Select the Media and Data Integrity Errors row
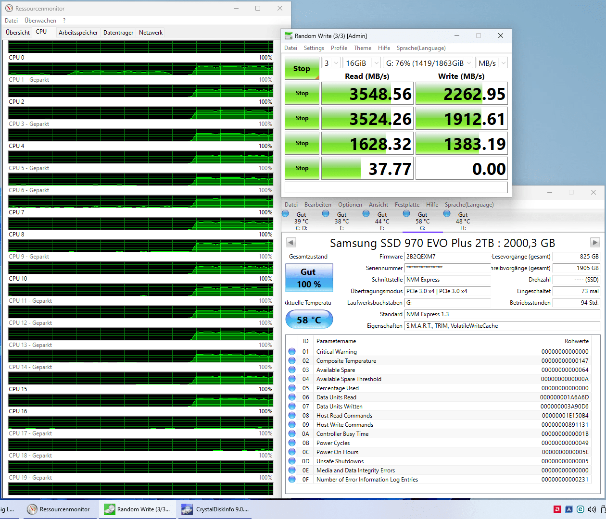This screenshot has width=606, height=519. coord(439,470)
